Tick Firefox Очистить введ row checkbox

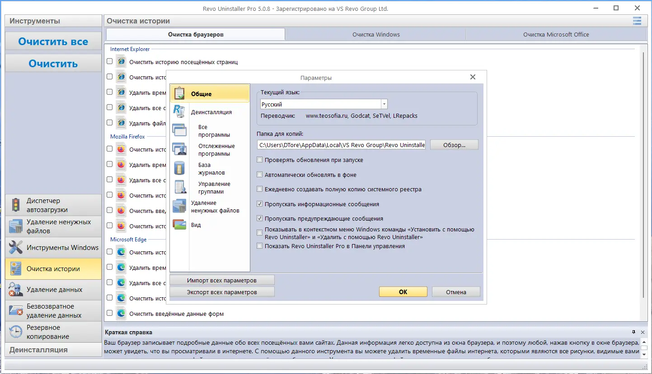[x=109, y=210]
